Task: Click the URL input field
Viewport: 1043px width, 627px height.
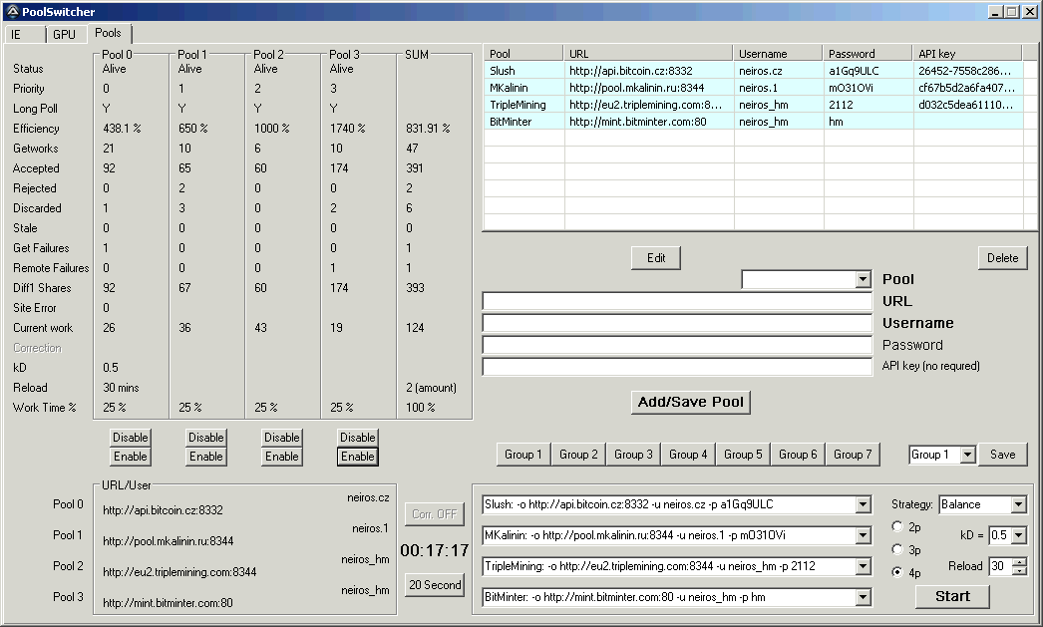Action: (677, 302)
